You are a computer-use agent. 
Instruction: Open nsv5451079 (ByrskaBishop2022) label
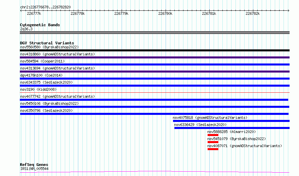pos(237,139)
